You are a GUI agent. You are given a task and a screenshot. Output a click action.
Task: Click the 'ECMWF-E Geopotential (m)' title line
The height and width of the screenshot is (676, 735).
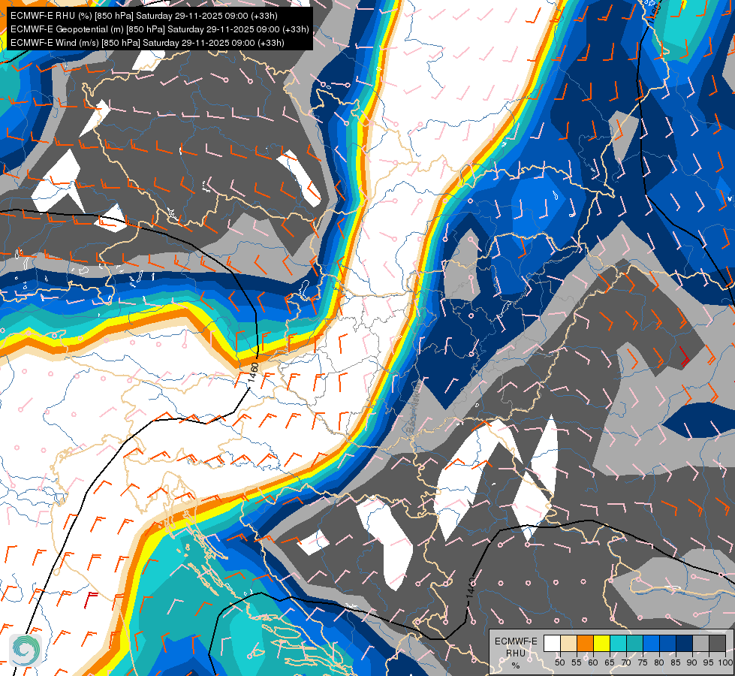(159, 29)
